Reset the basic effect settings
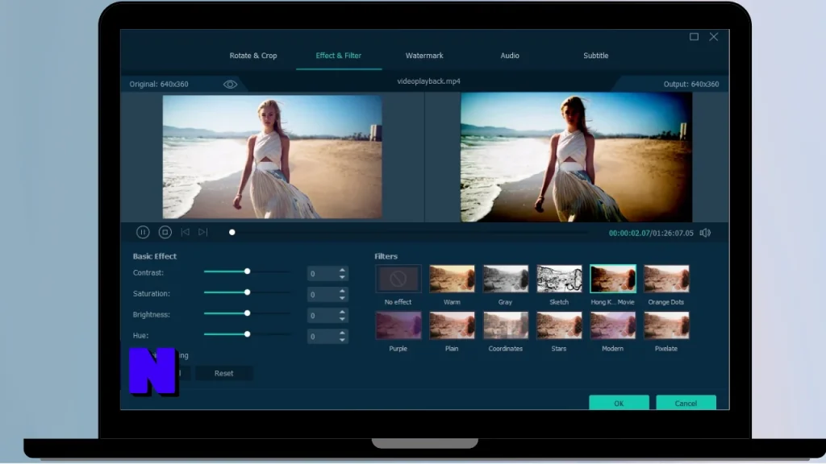This screenshot has width=826, height=464. 224,373
